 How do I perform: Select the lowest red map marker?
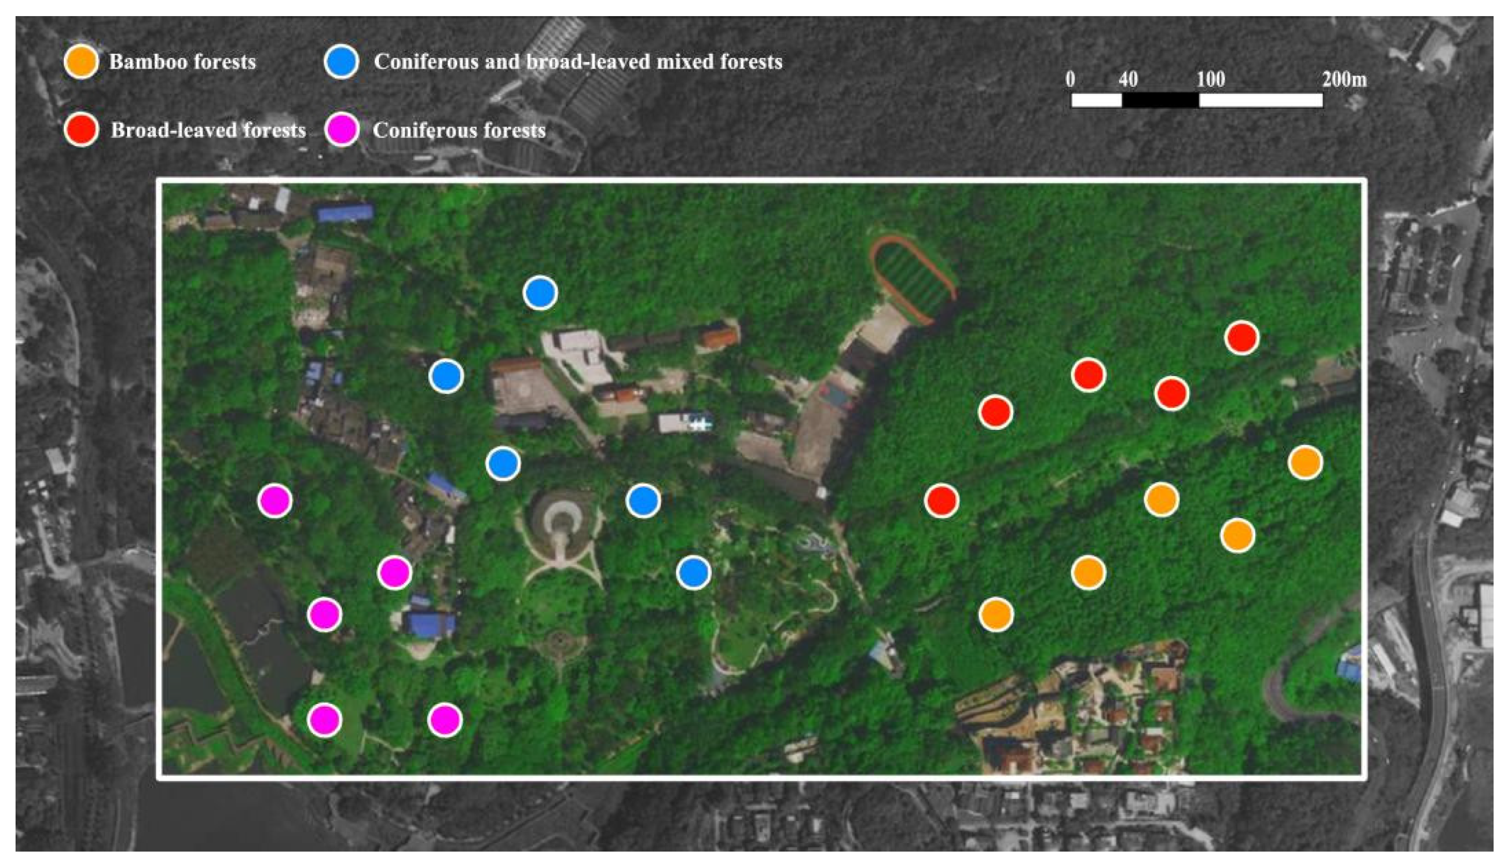click(x=941, y=501)
